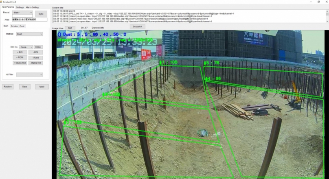The height and width of the screenshot is (179, 329).
Task: Select the Dust sub-tab
Action: (x=22, y=26)
